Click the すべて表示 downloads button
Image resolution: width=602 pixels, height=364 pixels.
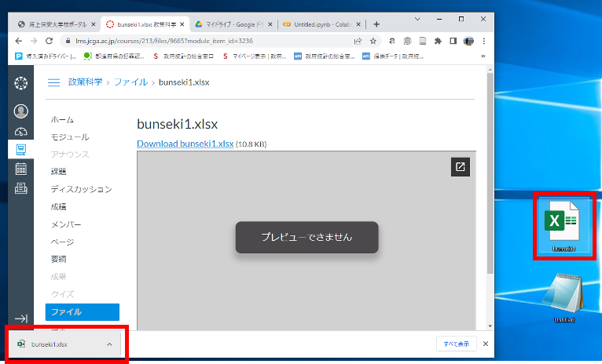coord(457,344)
